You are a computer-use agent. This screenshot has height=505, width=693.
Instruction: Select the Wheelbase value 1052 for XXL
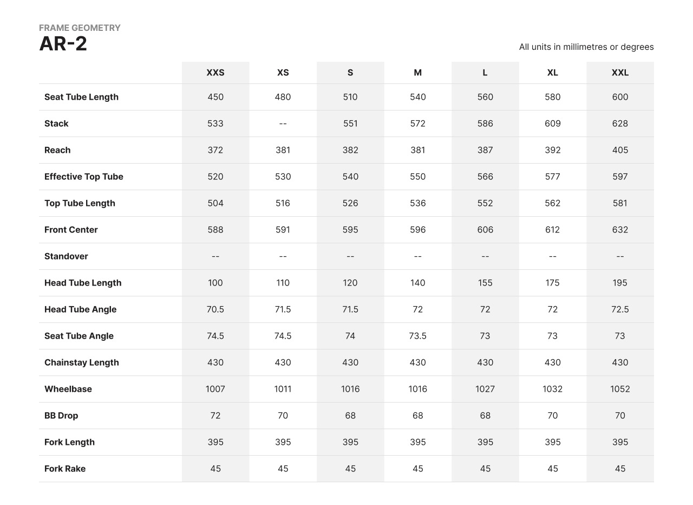coord(620,389)
